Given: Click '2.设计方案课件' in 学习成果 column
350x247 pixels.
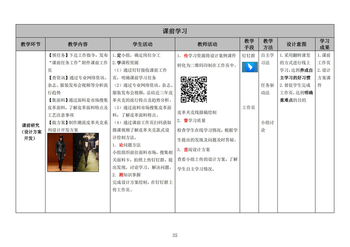Looking at the screenshot, I should pyautogui.click(x=324, y=78).
